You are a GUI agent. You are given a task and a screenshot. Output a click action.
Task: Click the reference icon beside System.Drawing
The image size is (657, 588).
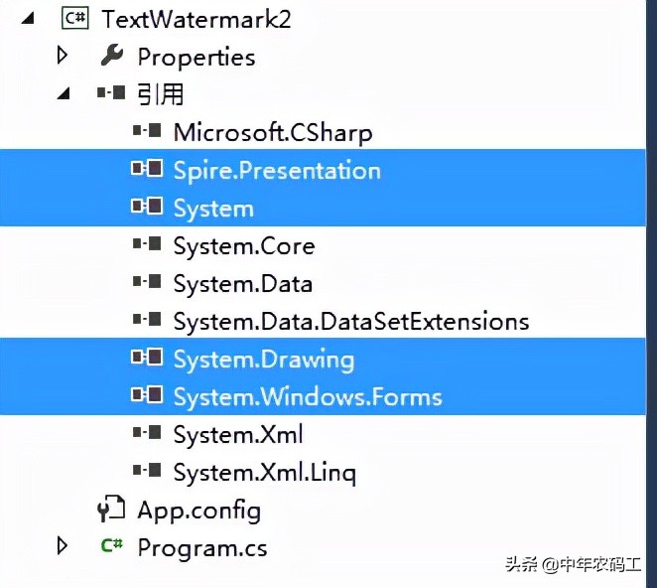pos(147,359)
